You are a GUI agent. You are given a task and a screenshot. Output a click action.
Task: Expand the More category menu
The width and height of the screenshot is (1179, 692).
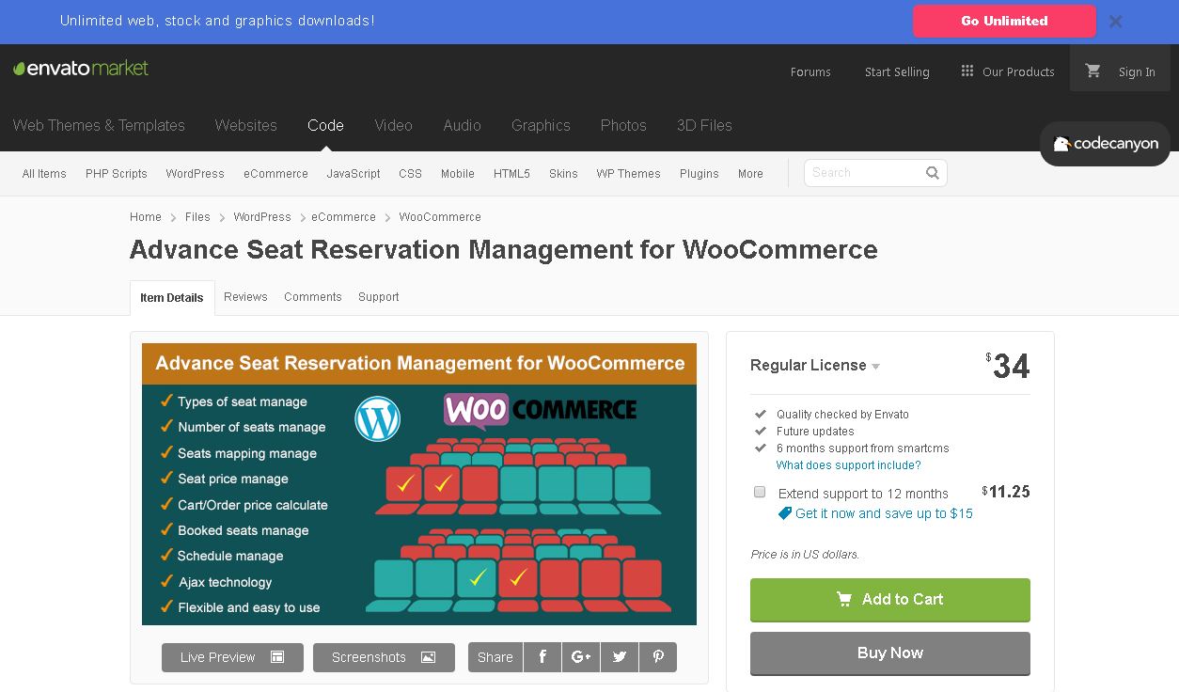[x=750, y=174]
